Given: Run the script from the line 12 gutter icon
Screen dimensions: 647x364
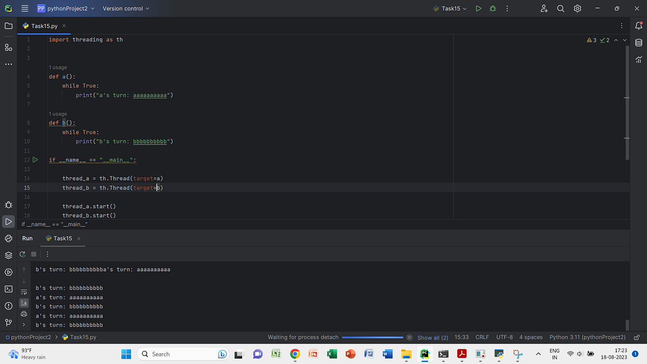Looking at the screenshot, I should tap(35, 160).
